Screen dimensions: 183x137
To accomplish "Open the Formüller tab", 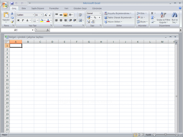I will tap(54, 9).
